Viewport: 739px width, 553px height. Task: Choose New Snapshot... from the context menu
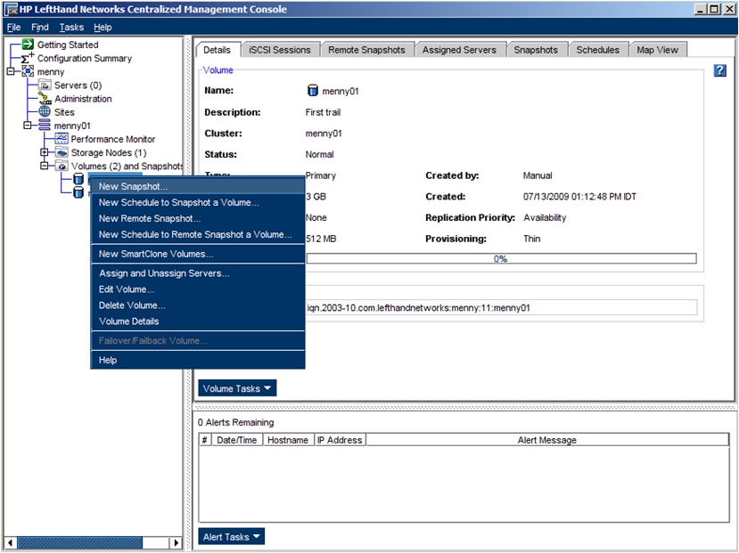pos(198,186)
